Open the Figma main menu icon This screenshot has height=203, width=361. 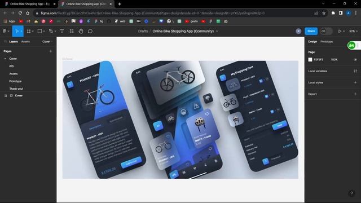point(5,31)
